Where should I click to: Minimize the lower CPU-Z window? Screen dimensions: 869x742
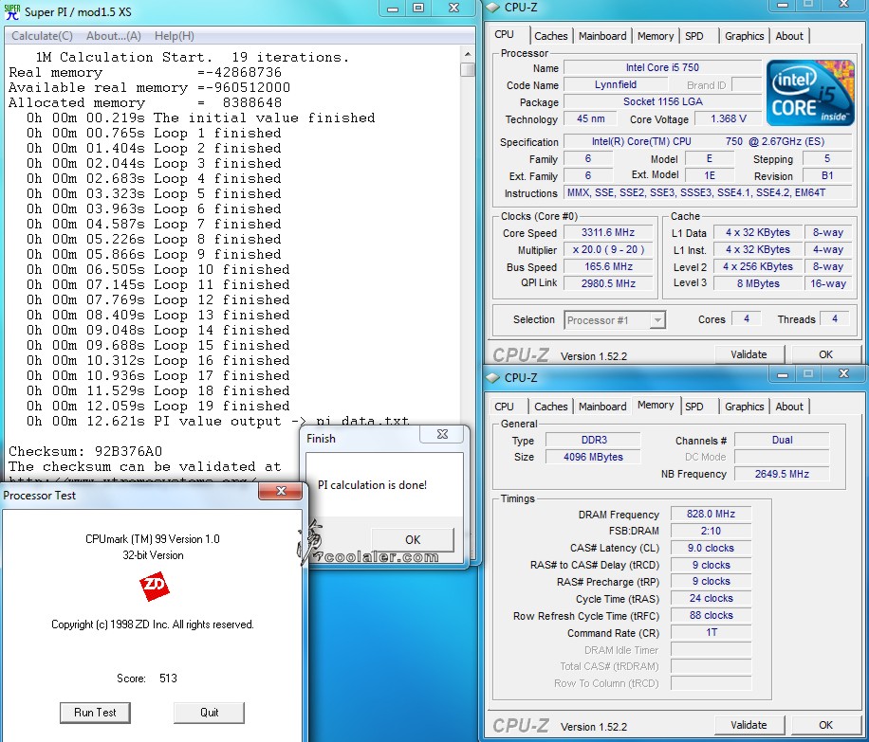pos(782,375)
